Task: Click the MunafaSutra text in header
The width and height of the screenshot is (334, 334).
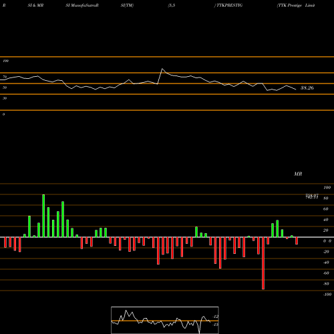Action: (x=84, y=5)
